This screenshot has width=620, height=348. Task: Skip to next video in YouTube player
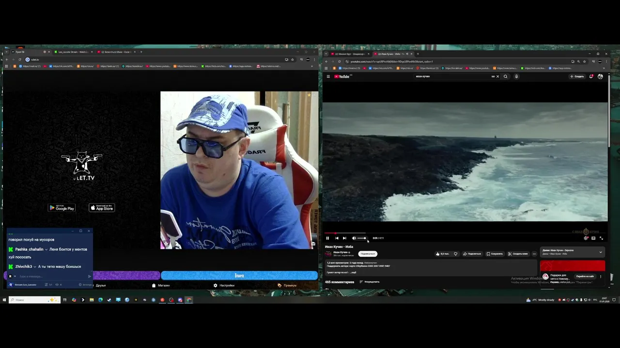(344, 238)
